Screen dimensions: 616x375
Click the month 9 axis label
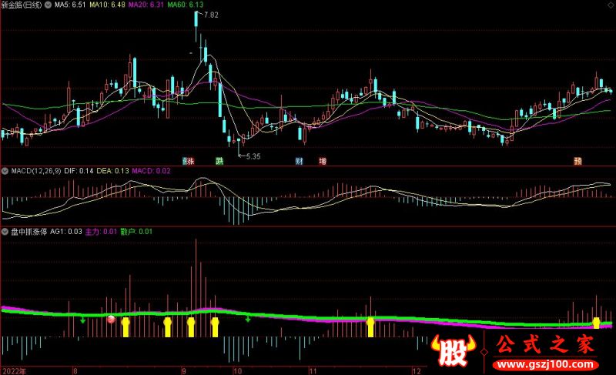click(x=183, y=370)
